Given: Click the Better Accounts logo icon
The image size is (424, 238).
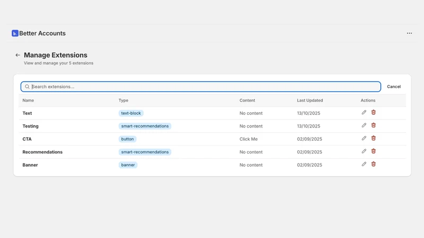Looking at the screenshot, I should tap(15, 33).
